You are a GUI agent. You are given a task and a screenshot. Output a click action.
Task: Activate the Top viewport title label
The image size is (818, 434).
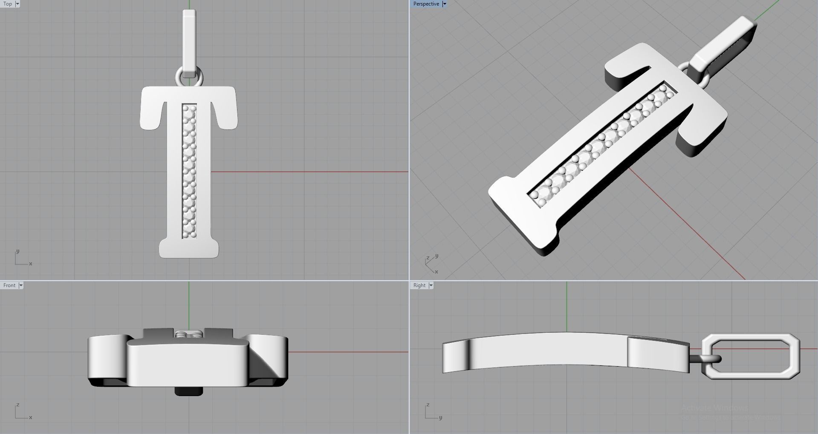8,4
